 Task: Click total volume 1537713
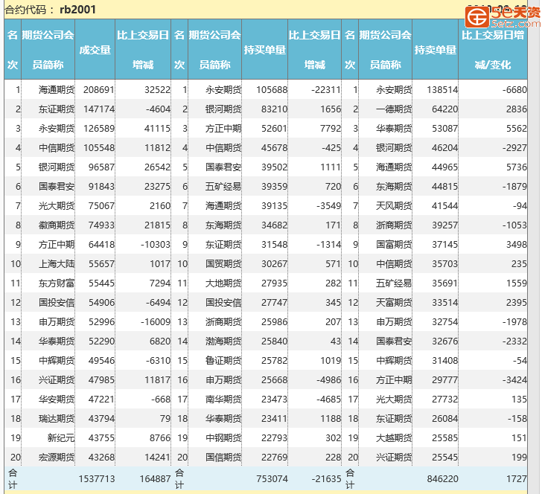97,478
